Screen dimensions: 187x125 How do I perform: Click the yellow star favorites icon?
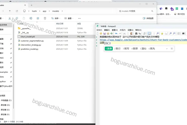pyautogui.click(x=162, y=34)
